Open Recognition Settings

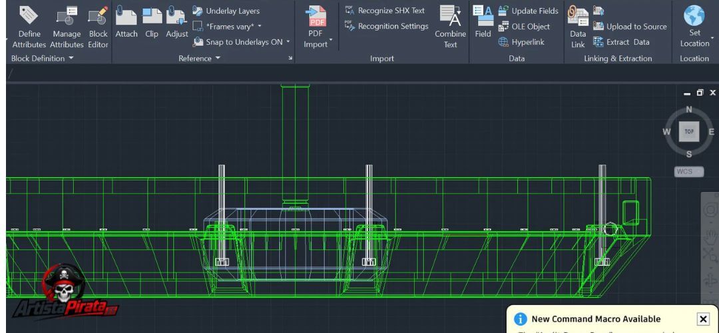(386, 26)
